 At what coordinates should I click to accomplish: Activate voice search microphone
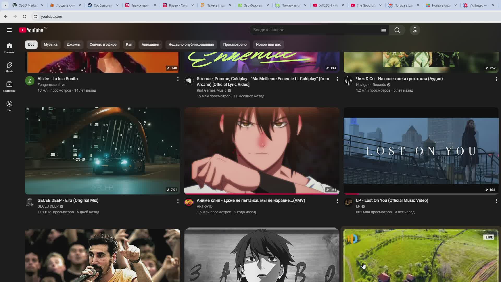415,30
